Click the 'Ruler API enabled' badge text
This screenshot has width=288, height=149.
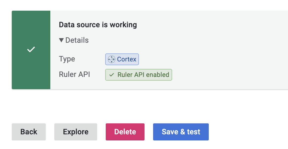[x=143, y=75]
